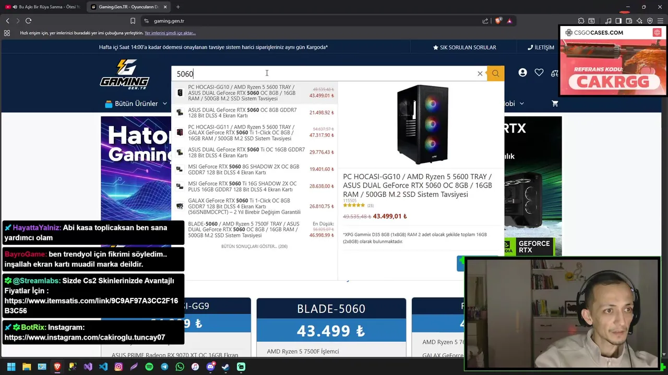Click Yer imlerini şimdi içe aktar link
This screenshot has height=375, width=668.
coord(170,33)
